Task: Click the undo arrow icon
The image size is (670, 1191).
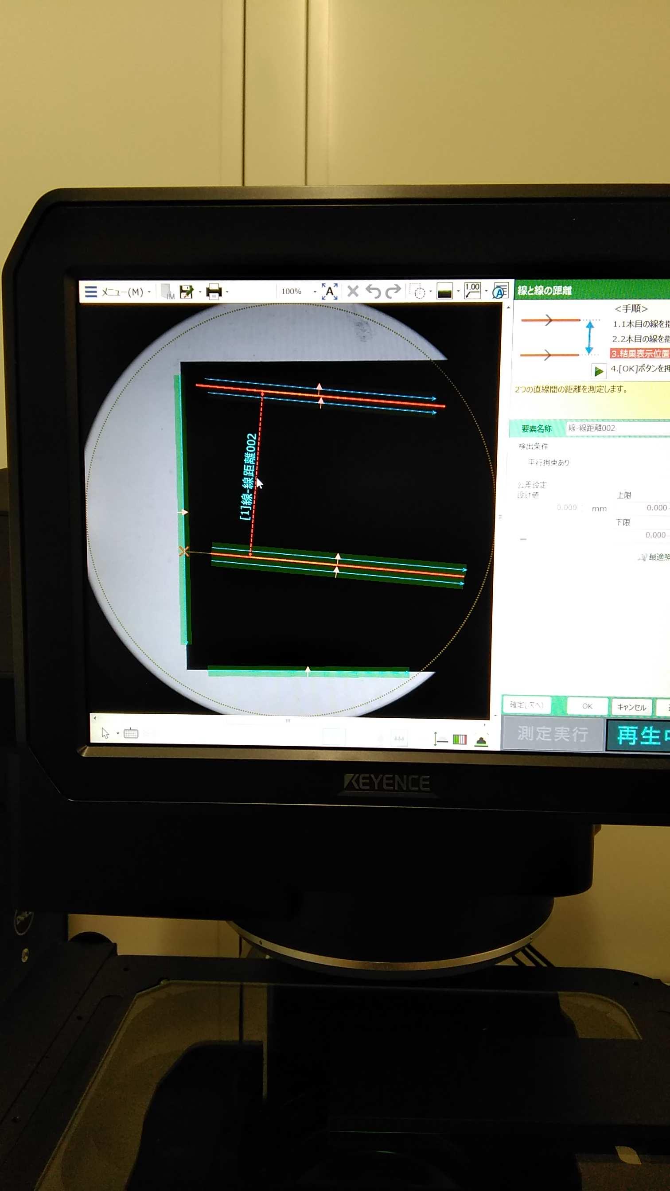Action: tap(373, 291)
